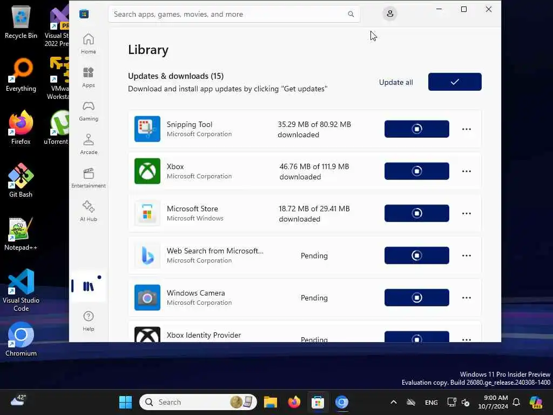Viewport: 553px width, 415px height.
Task: Stop the Xbox download
Action: tap(416, 171)
